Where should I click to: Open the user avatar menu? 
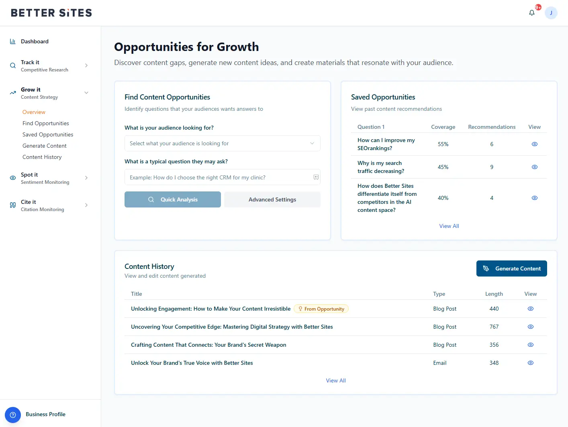(551, 13)
